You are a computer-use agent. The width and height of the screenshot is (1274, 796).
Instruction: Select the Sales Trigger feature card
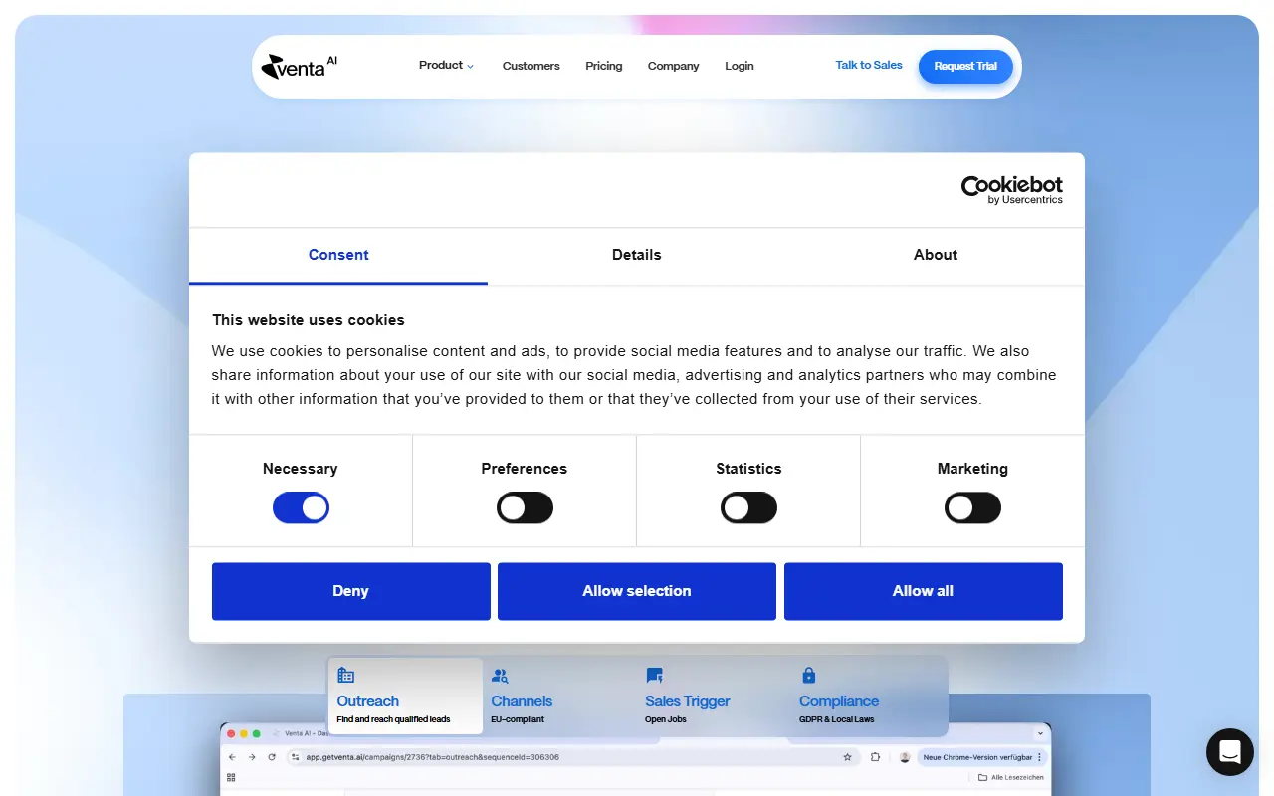714,696
